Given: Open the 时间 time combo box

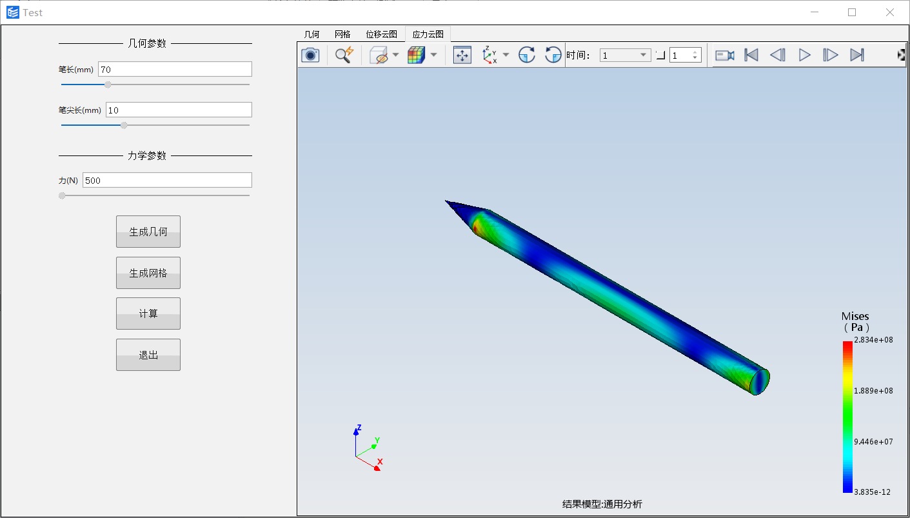Looking at the screenshot, I should point(625,55).
